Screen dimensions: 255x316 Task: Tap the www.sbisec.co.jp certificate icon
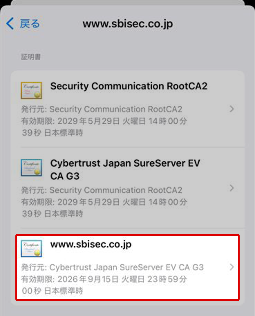point(31,248)
